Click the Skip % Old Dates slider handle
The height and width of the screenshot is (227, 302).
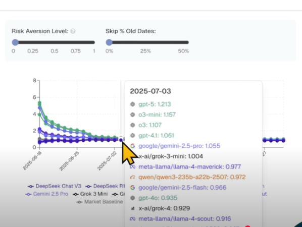(109, 42)
